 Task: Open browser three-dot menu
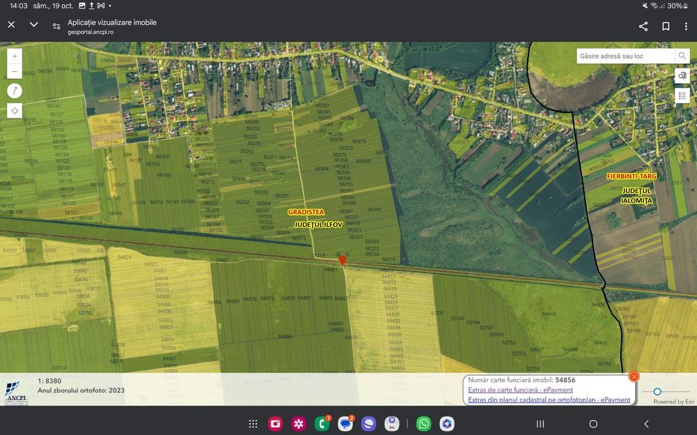click(x=687, y=26)
